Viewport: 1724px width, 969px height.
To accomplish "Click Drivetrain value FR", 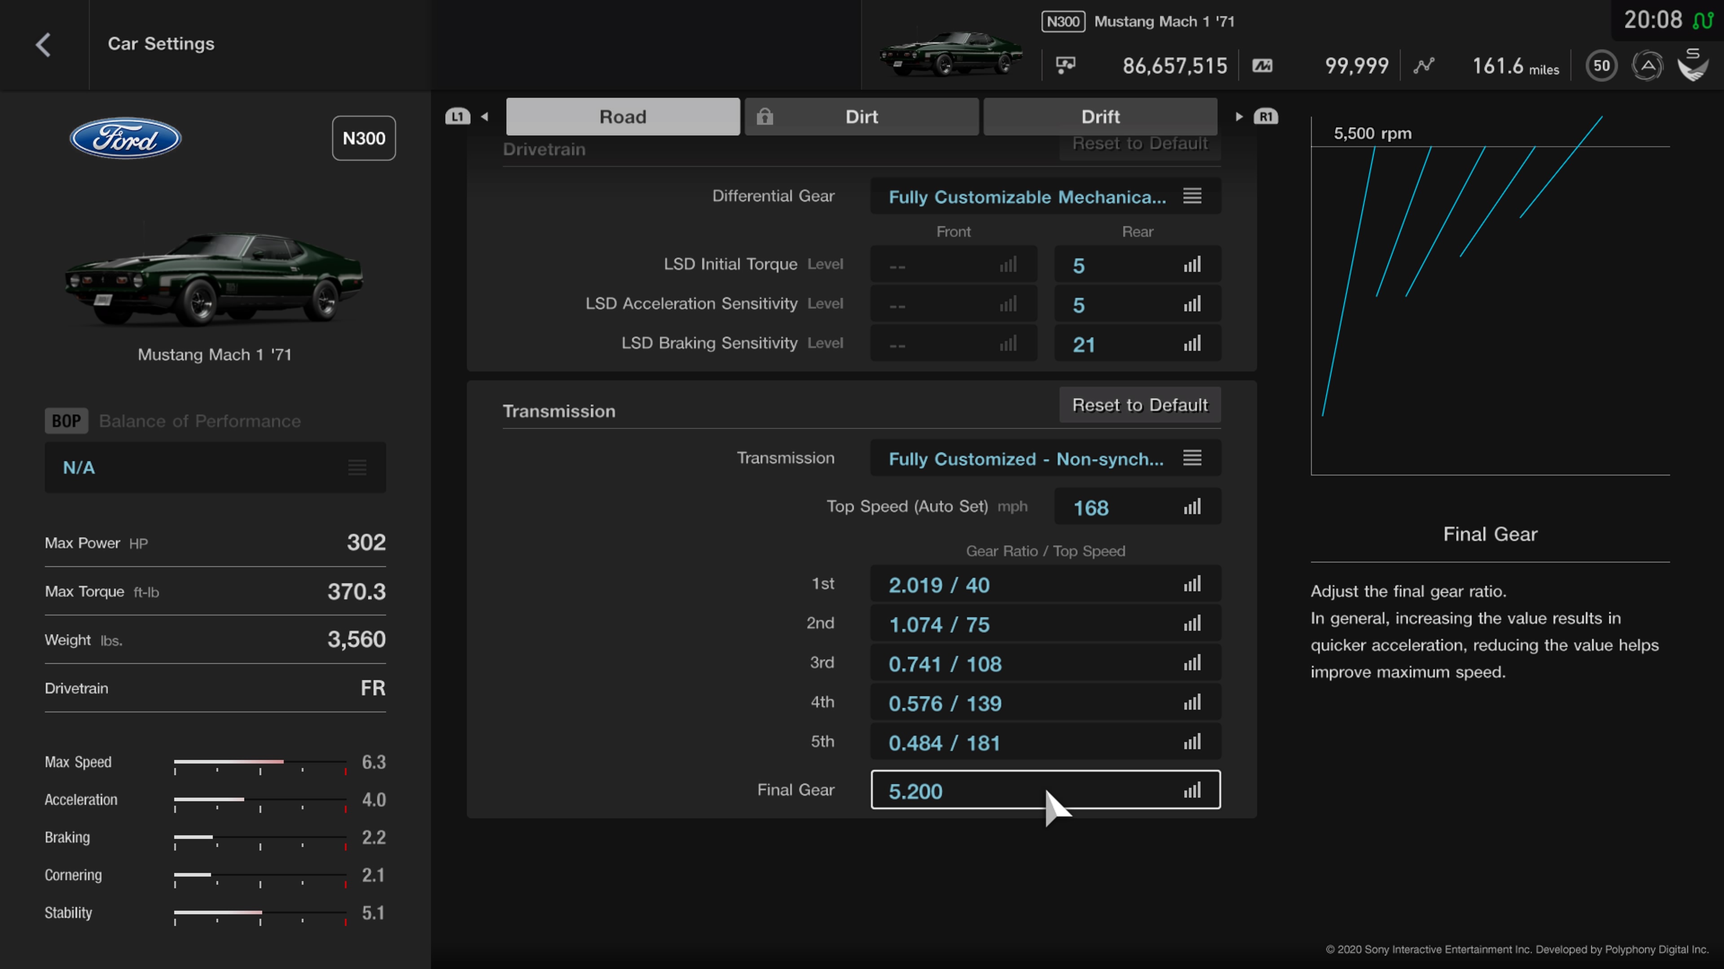I will click(x=373, y=688).
